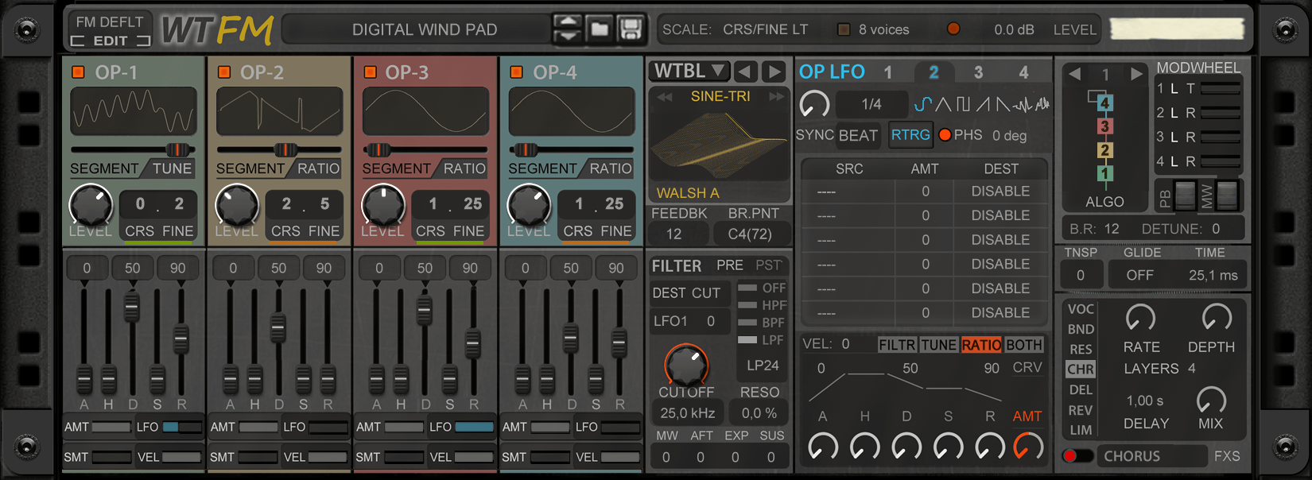Open the patch name DIGITAL WIND PAD
This screenshot has height=480, width=1312.
[425, 29]
